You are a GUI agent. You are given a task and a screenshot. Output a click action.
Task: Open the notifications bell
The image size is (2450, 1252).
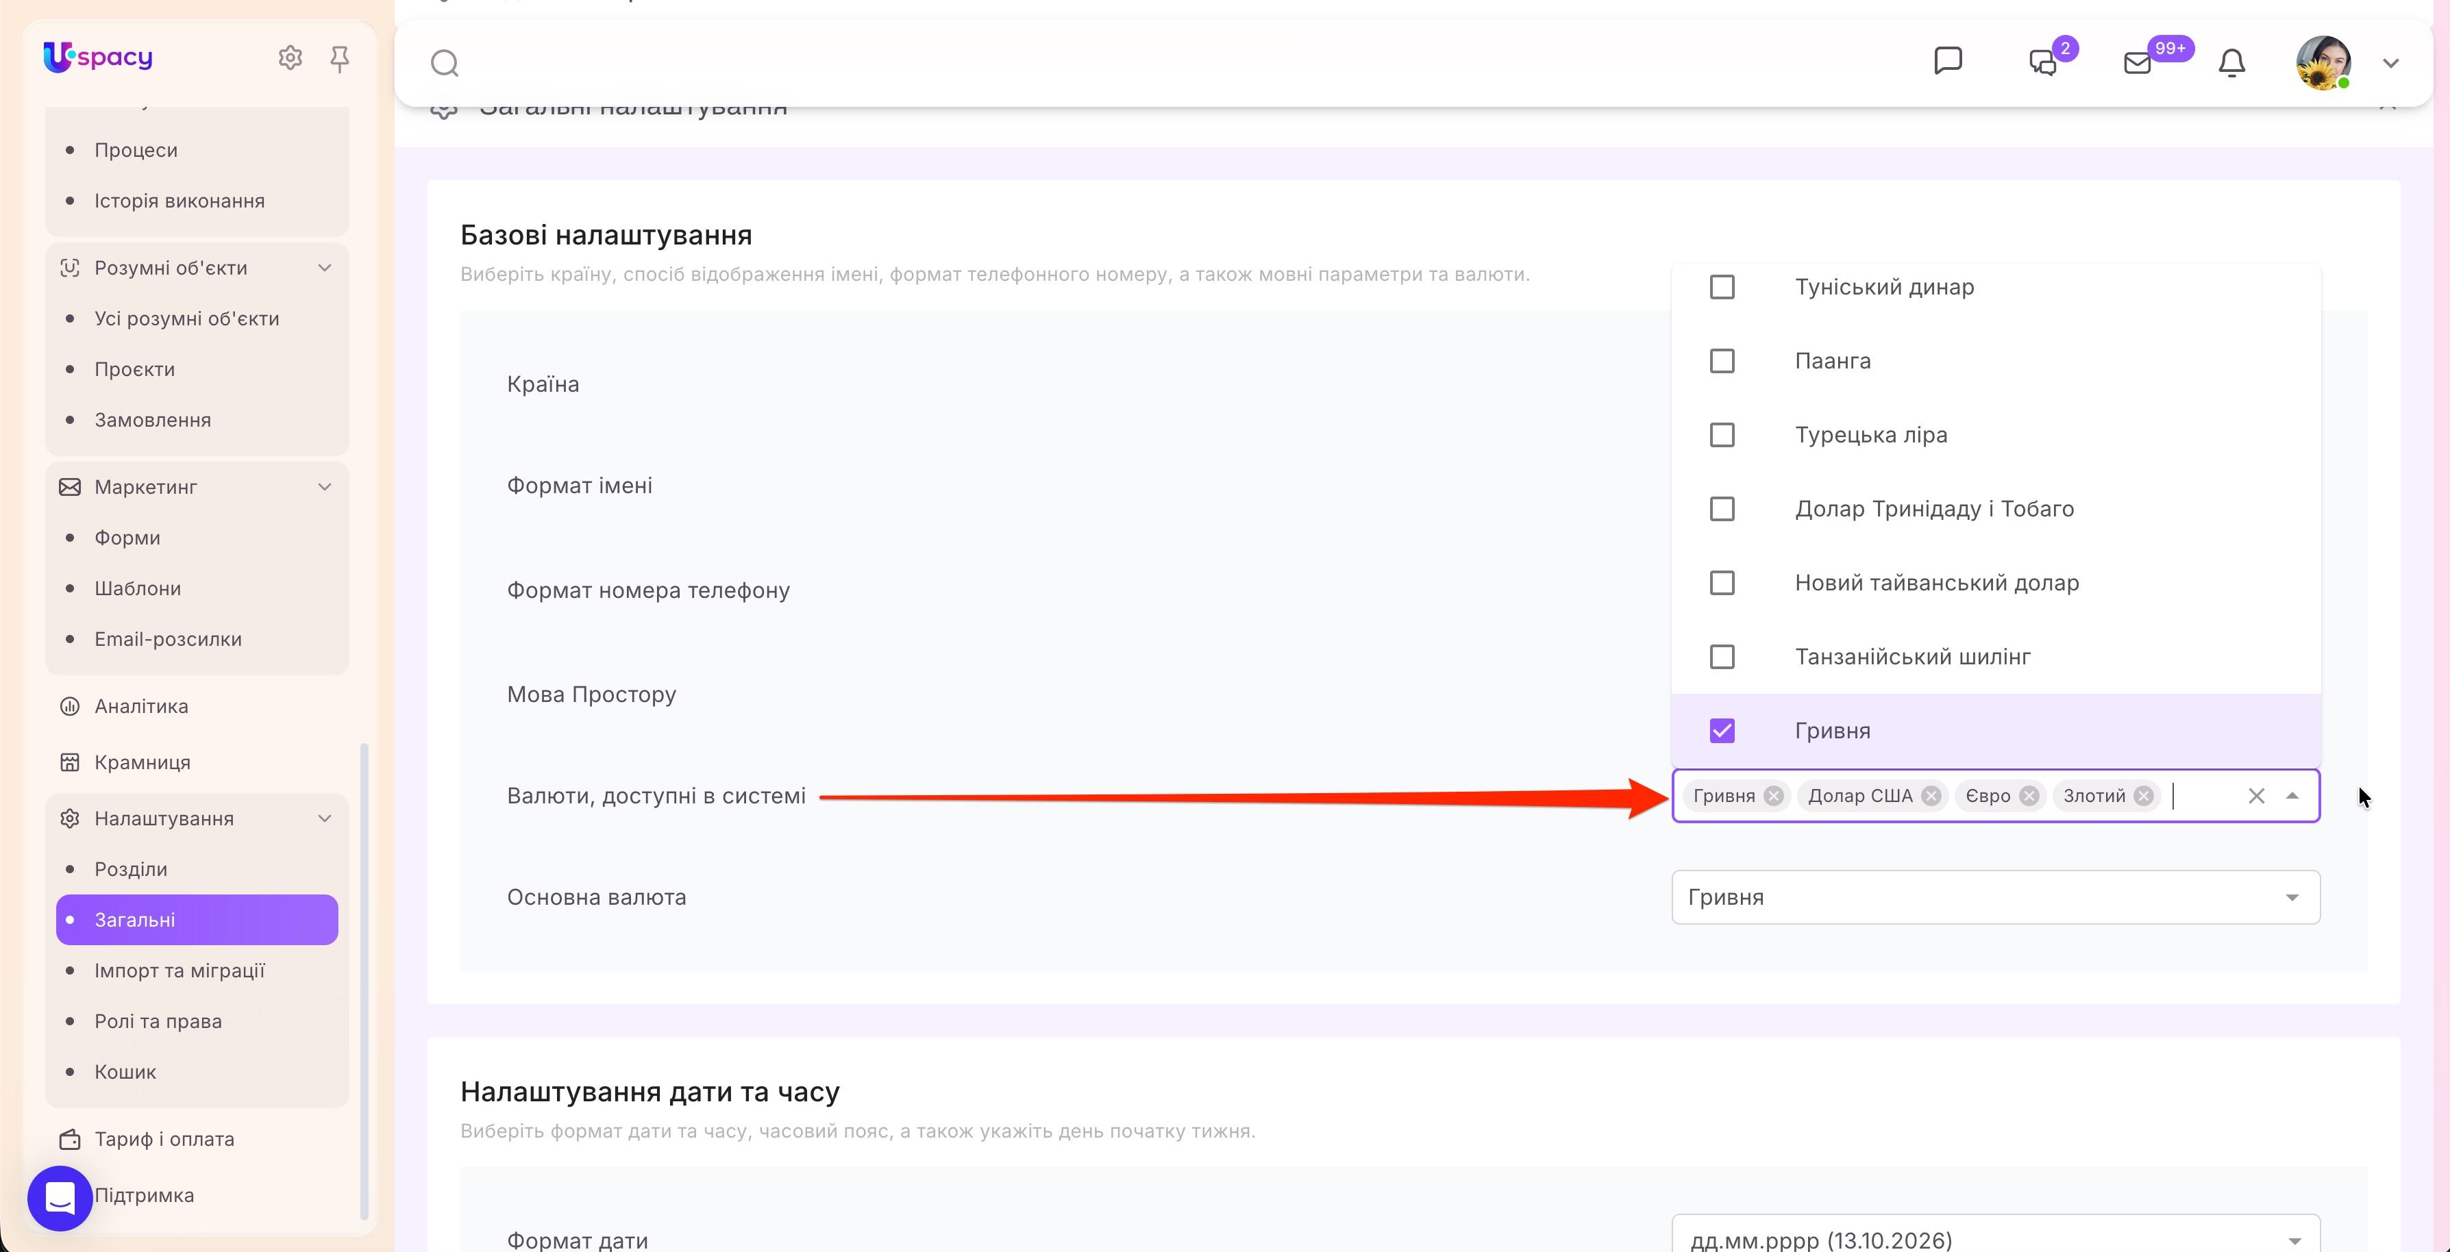[2231, 63]
